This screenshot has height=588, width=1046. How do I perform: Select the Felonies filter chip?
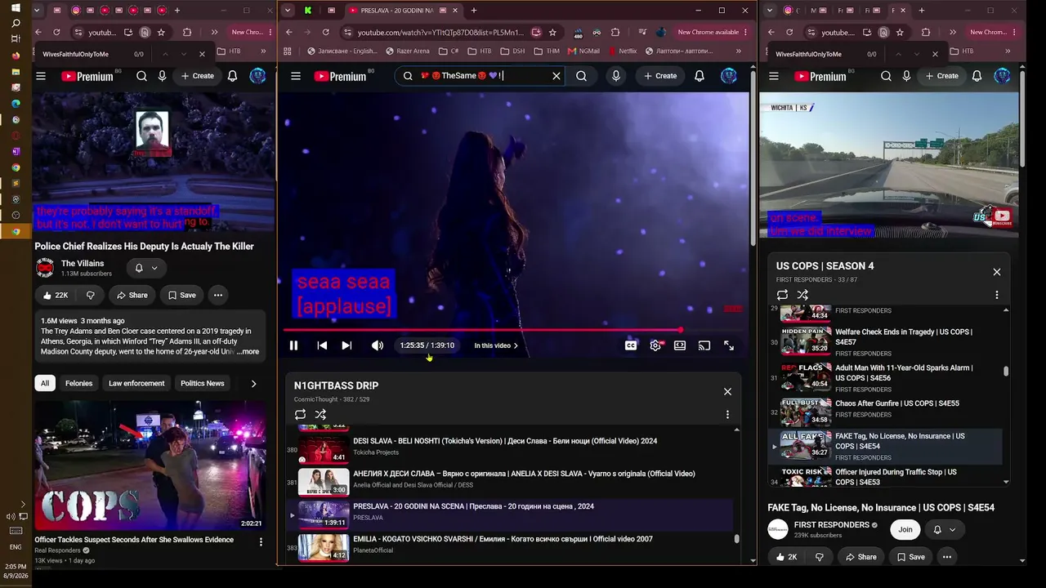pos(78,383)
